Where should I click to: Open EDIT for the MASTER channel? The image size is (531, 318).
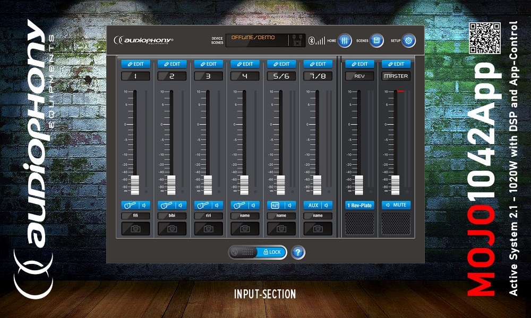[x=396, y=64]
